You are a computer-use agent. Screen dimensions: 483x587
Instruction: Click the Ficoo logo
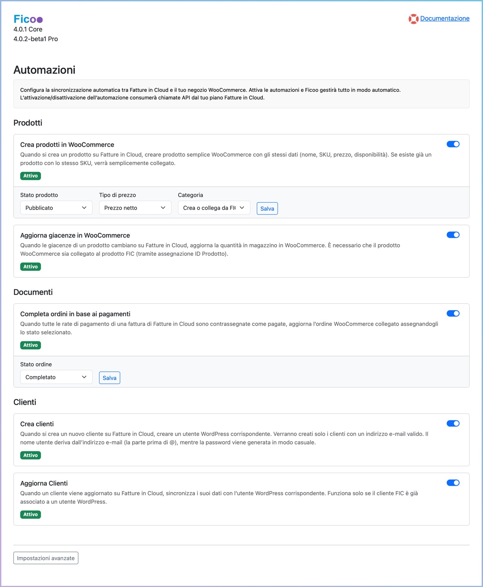pyautogui.click(x=27, y=19)
